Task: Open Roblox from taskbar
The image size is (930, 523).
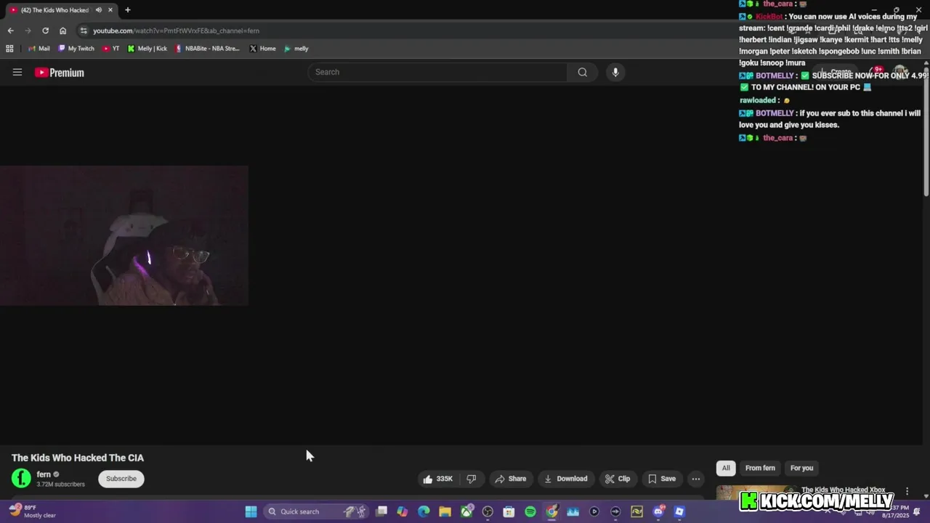Action: coord(679,511)
